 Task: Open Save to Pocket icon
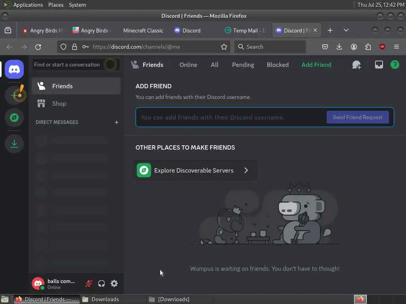coord(325,47)
